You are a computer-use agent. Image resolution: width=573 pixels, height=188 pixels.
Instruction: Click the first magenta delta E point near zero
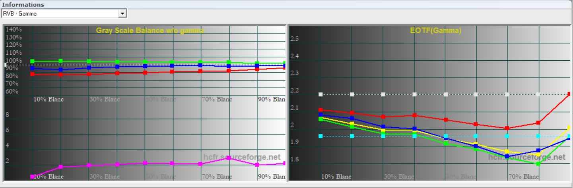(33, 176)
